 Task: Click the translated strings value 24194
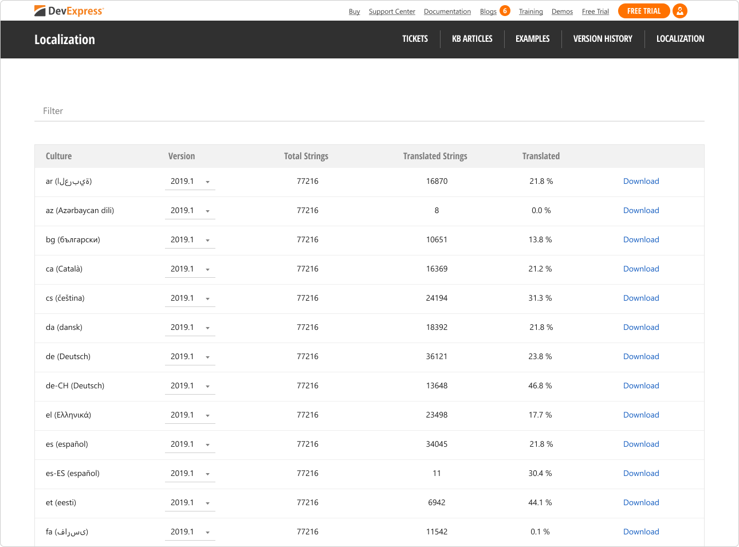tap(437, 298)
